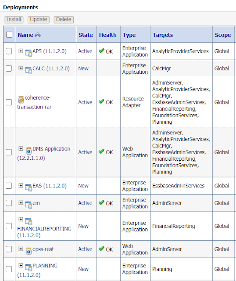This screenshot has height=281, width=236.
Task: Select the checkbox for FINANCIALREPORTING row
Action: [x=9, y=226]
